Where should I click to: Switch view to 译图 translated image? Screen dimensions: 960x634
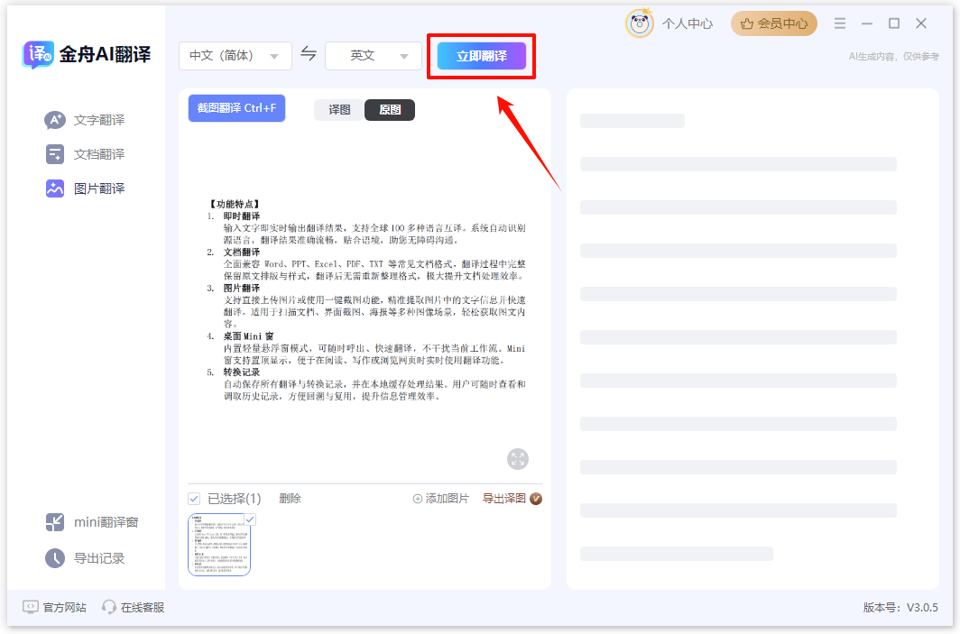[x=338, y=109]
